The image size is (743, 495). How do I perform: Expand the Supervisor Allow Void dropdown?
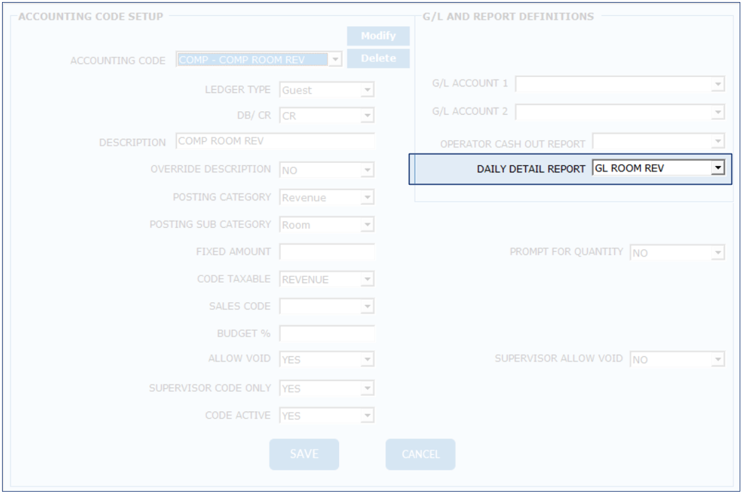point(718,360)
